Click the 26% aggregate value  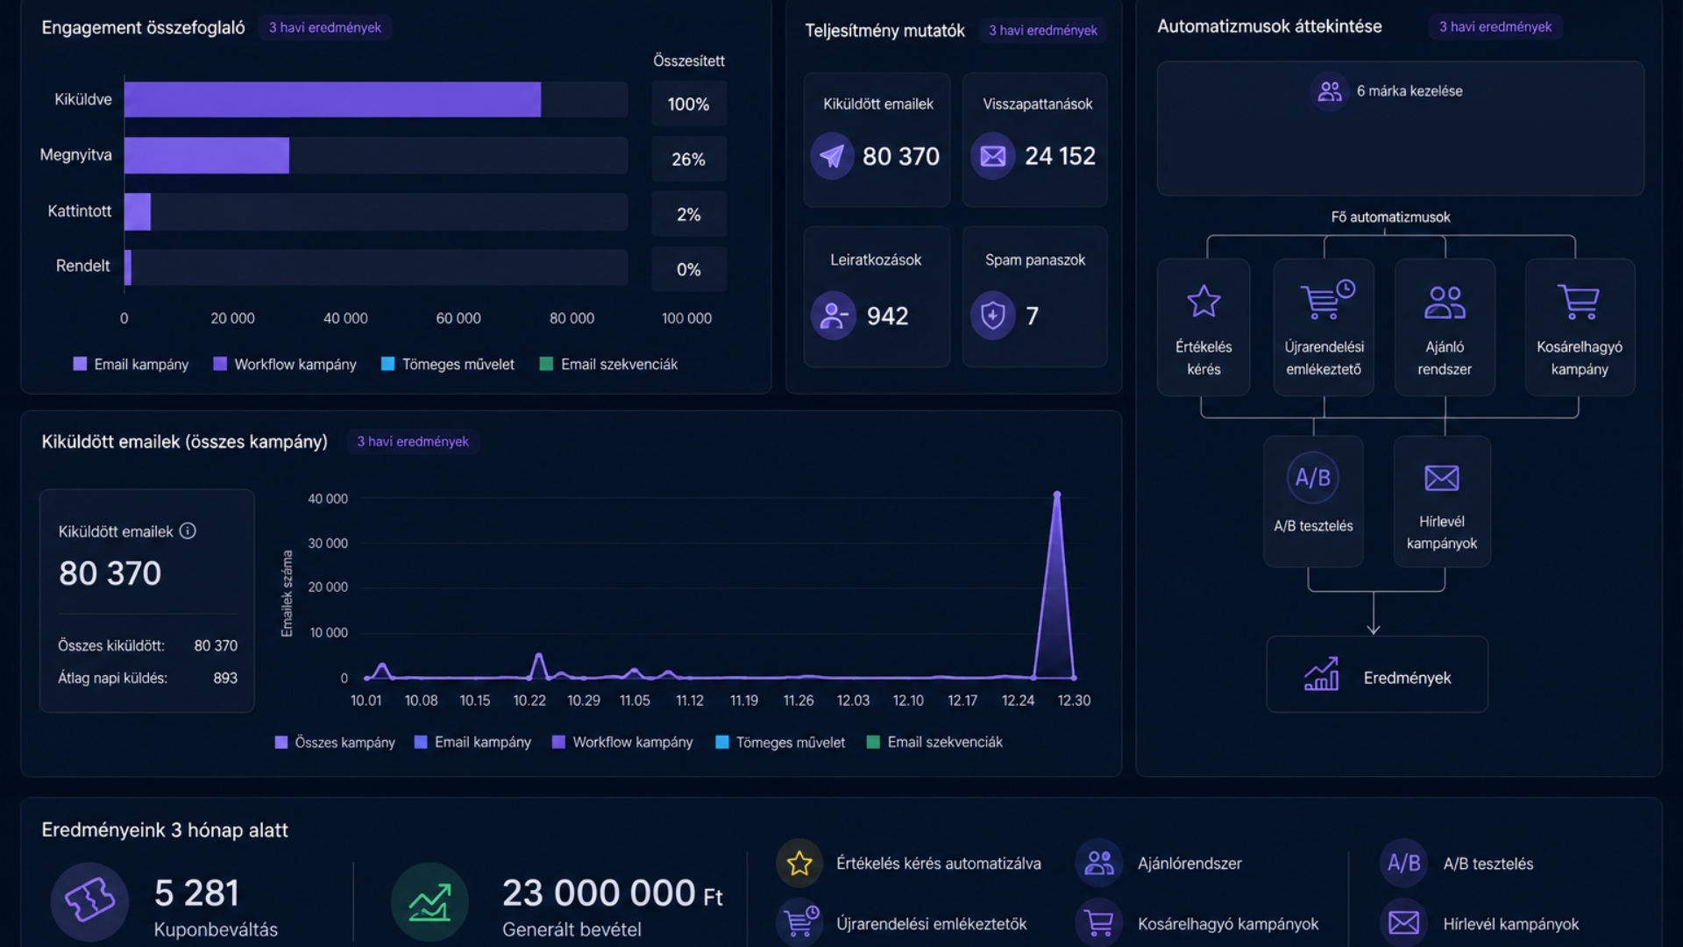point(689,160)
